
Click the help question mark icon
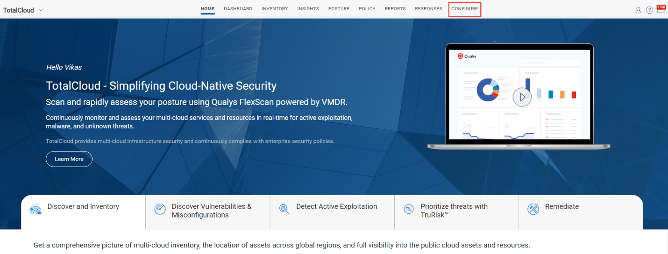coord(649,10)
